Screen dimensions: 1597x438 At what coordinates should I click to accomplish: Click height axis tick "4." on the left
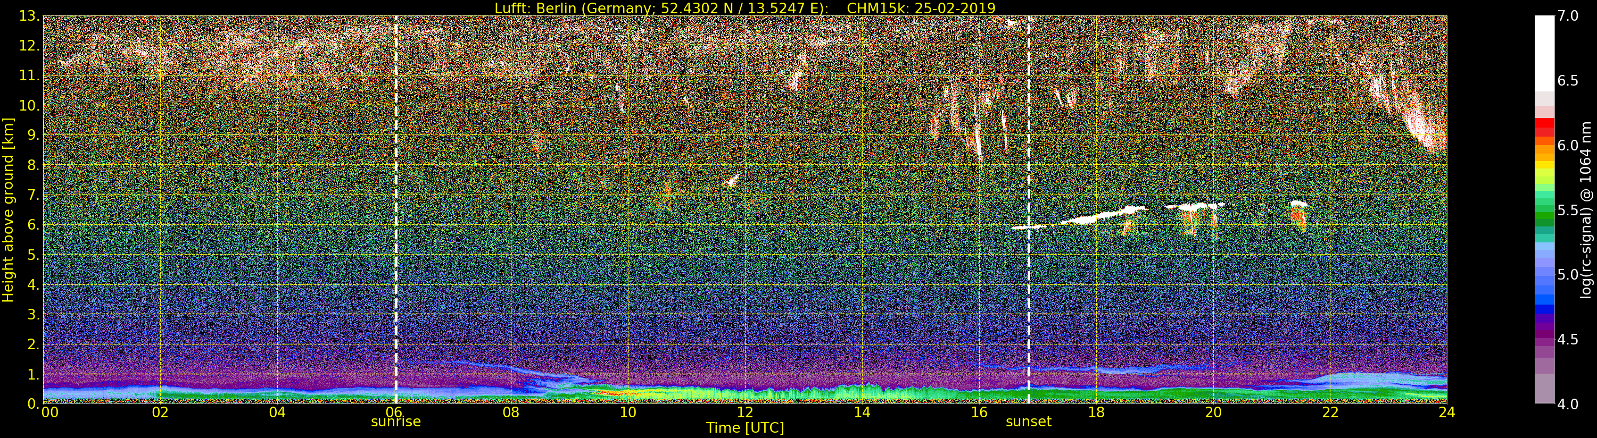[x=34, y=284]
